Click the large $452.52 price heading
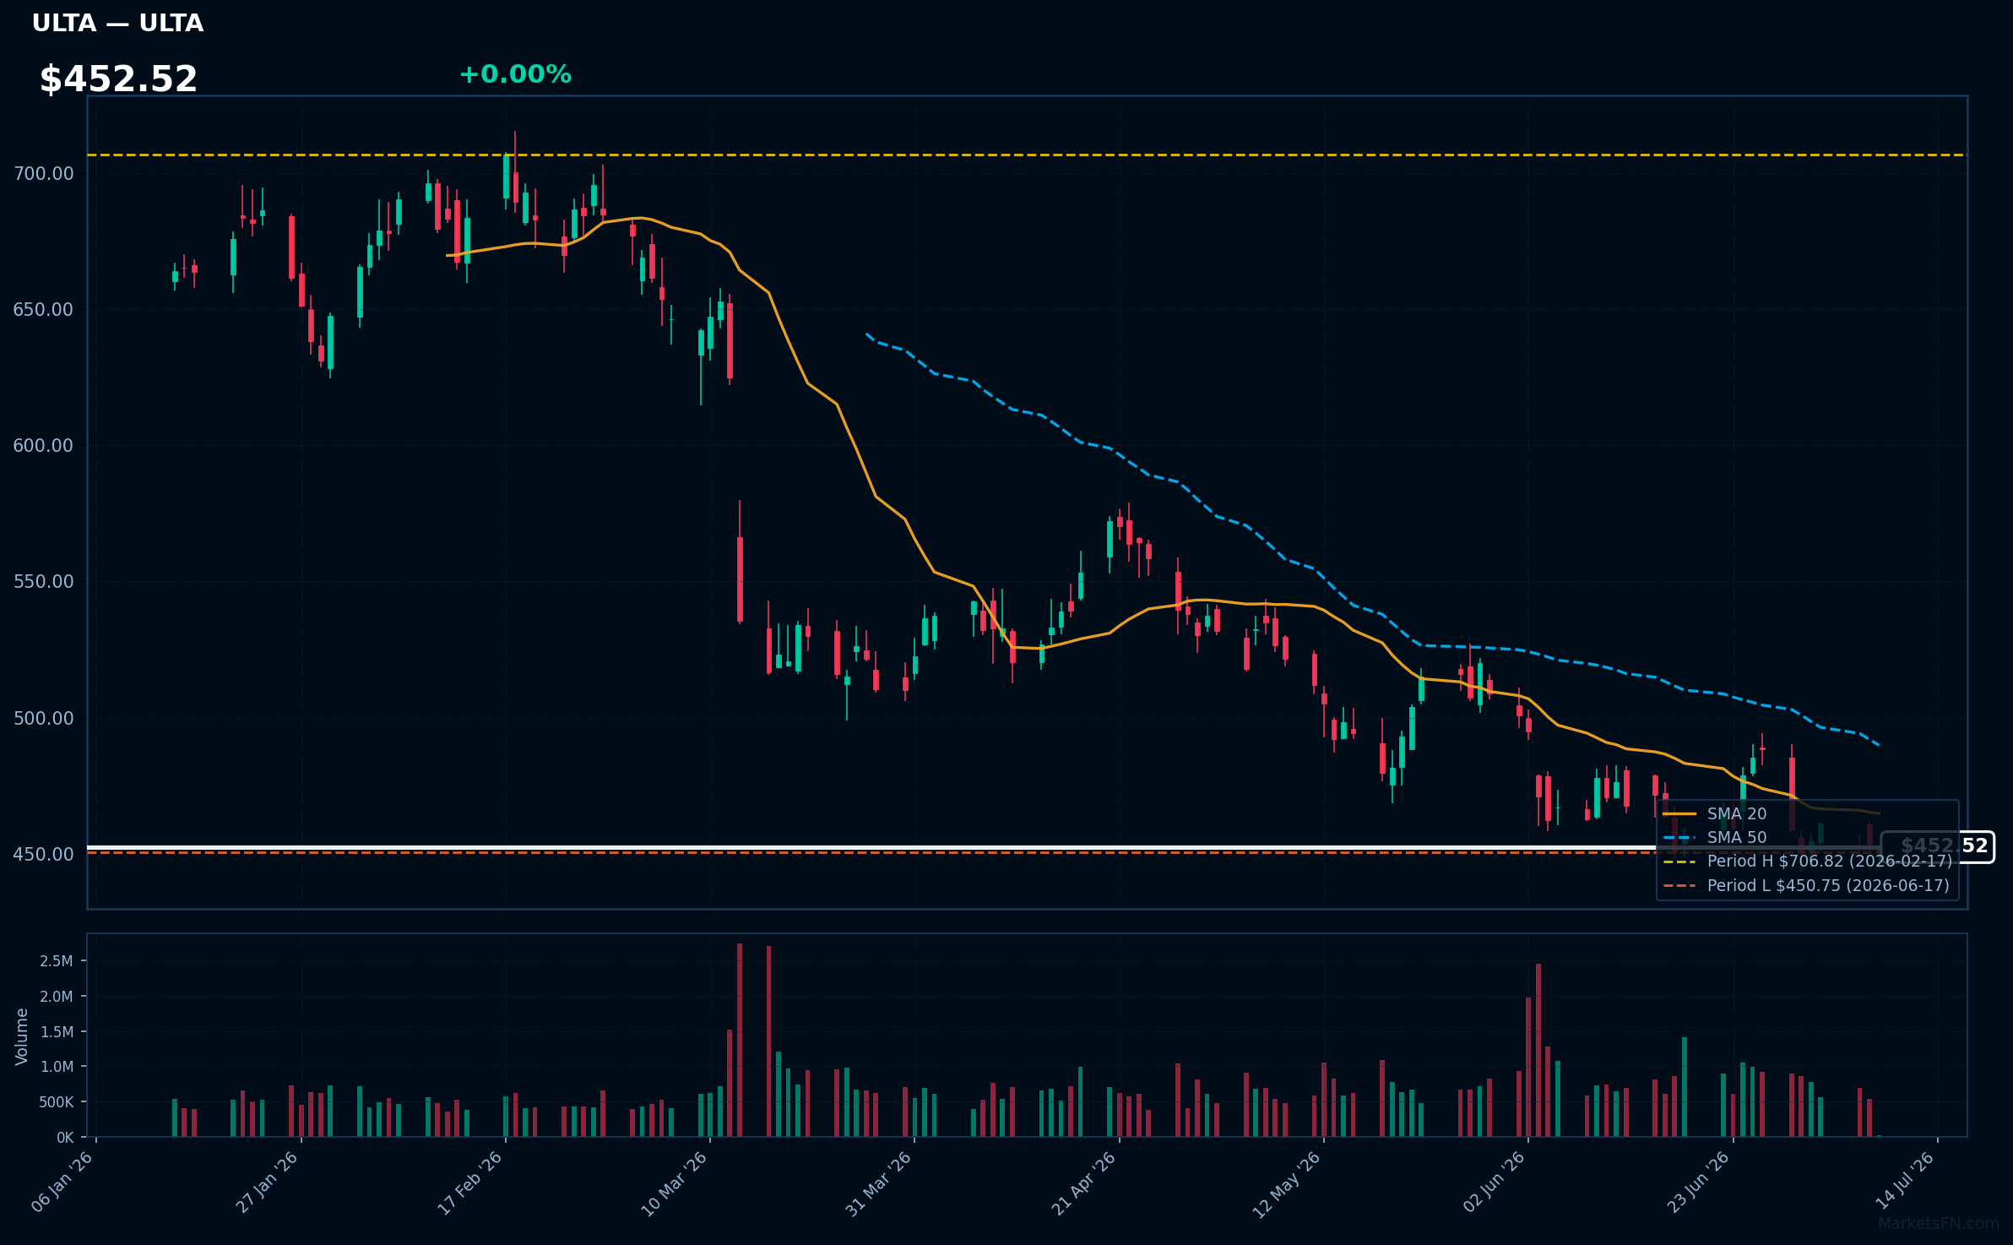This screenshot has height=1245, width=2013. tap(118, 79)
